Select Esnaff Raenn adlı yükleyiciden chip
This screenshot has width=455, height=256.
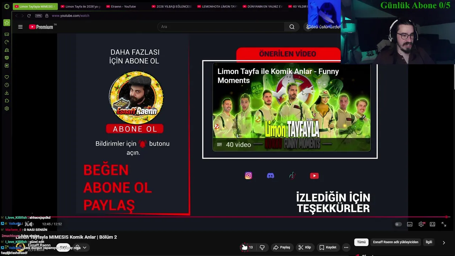(396, 242)
